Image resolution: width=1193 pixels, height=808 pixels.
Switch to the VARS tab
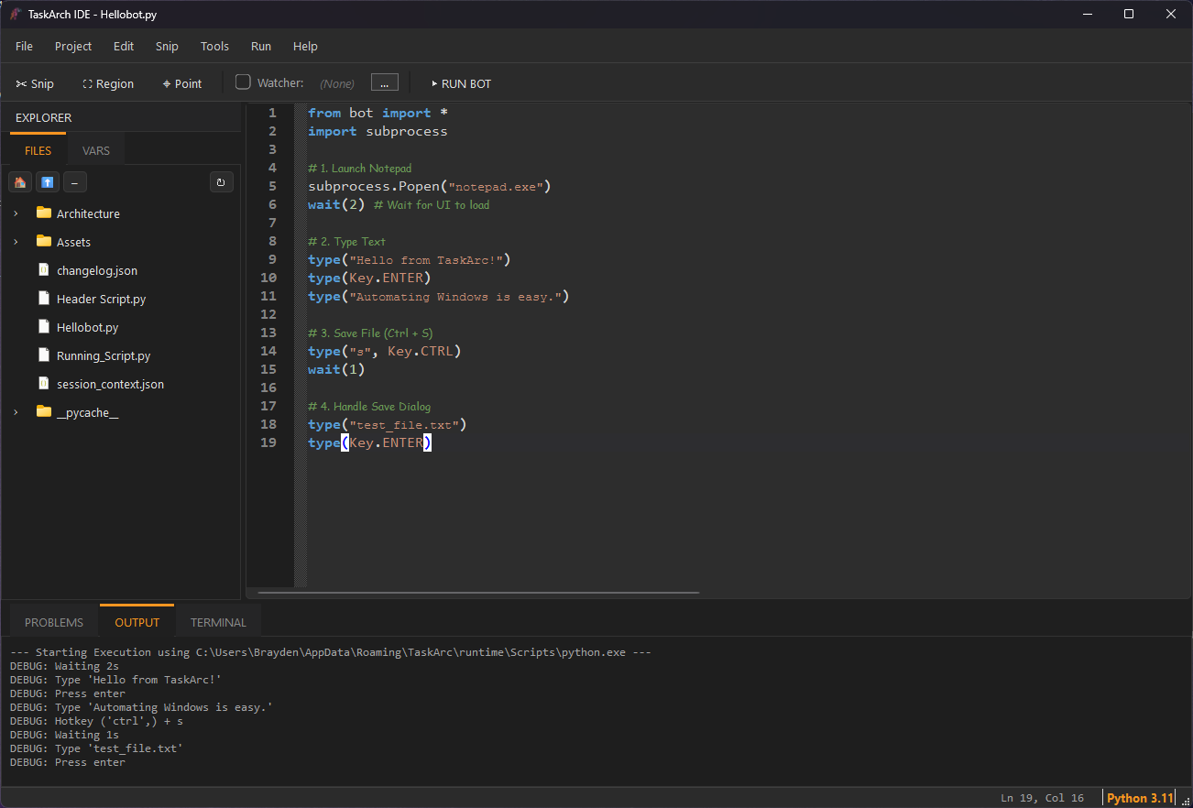(x=96, y=150)
